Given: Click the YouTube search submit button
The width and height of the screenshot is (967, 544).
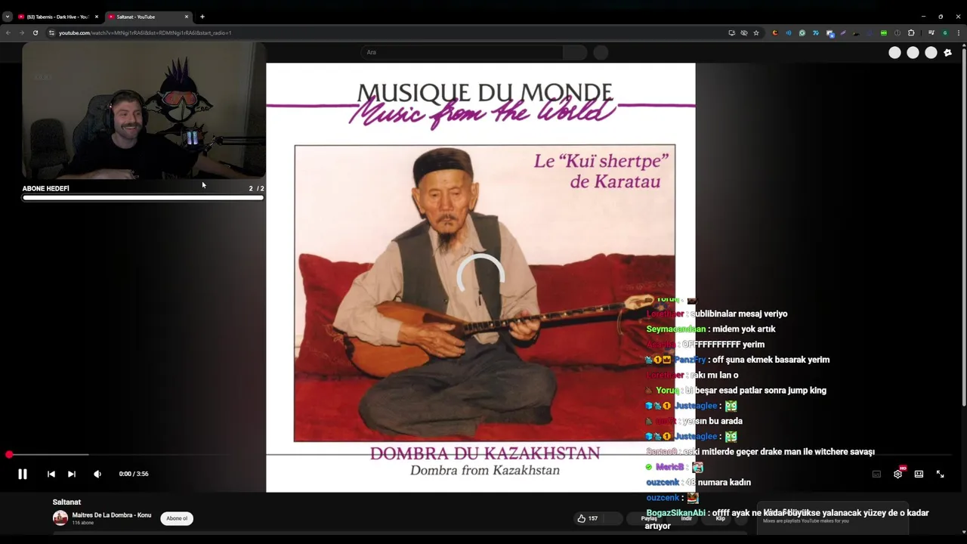Looking at the screenshot, I should 575,52.
